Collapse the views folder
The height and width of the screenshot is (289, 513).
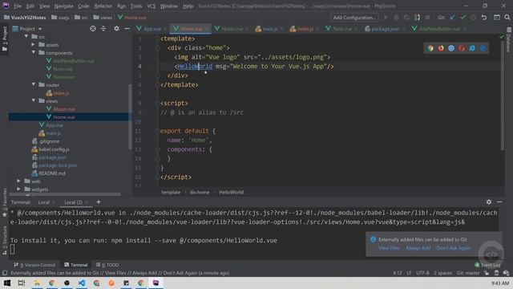[x=34, y=100]
